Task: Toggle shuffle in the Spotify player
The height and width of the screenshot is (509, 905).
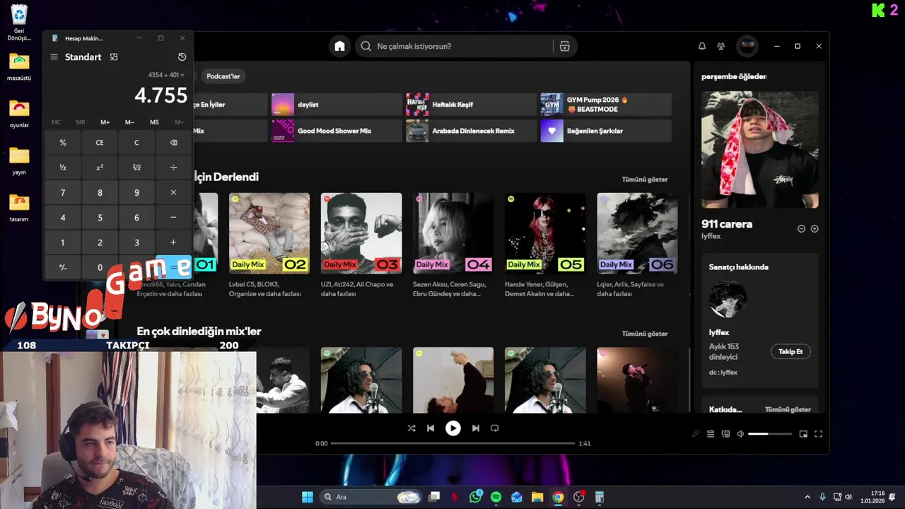Action: (x=411, y=428)
